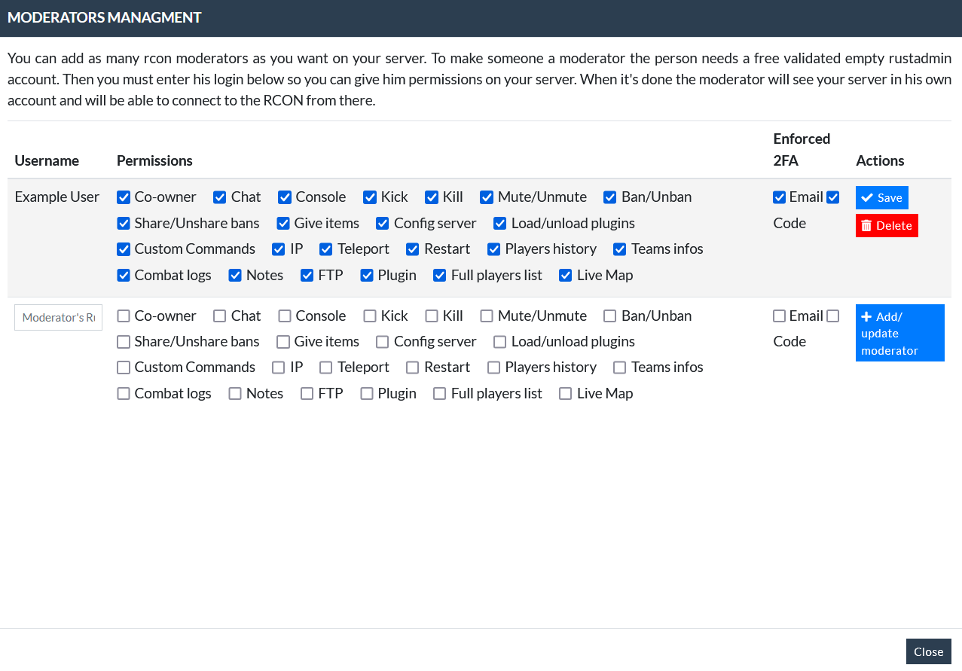The image size is (962, 671).
Task: Tick Kick permission for new moderator
Action: [x=370, y=316]
